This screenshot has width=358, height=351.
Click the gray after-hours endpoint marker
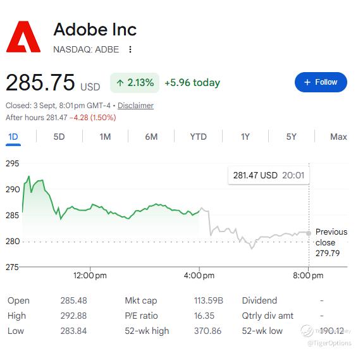pos(309,233)
